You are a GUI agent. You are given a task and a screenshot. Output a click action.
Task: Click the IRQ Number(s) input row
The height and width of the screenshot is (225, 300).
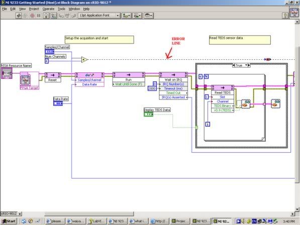click(173, 84)
